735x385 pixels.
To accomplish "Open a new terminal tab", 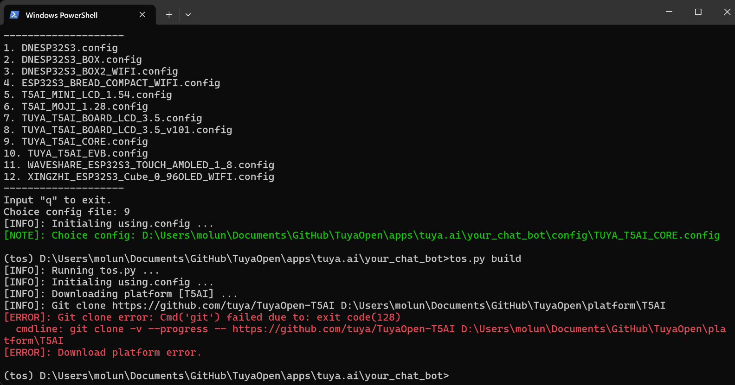I will (169, 15).
